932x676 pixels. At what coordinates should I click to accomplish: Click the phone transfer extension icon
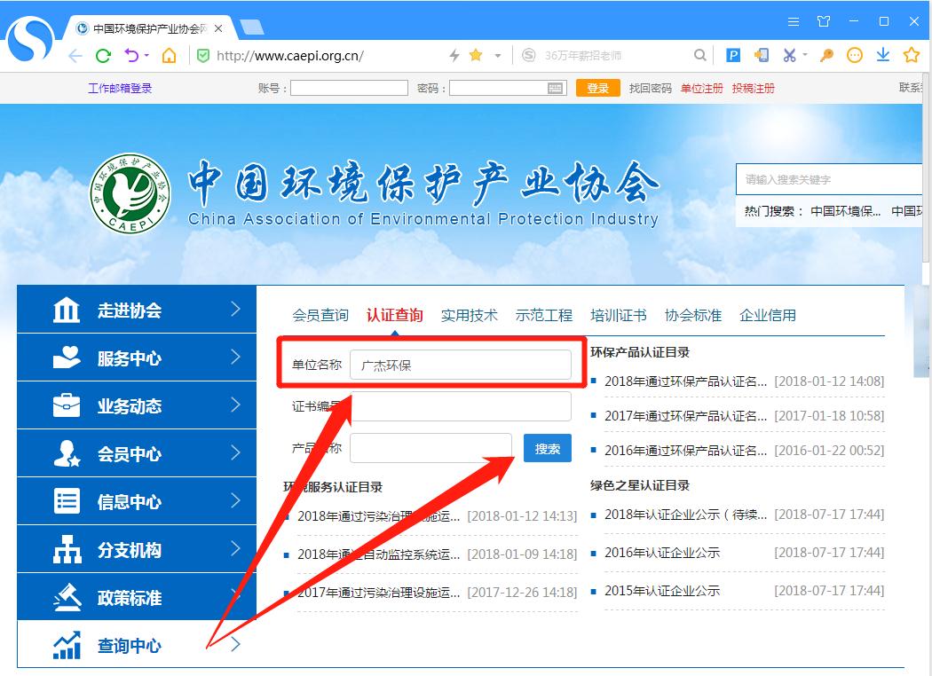coord(762,55)
